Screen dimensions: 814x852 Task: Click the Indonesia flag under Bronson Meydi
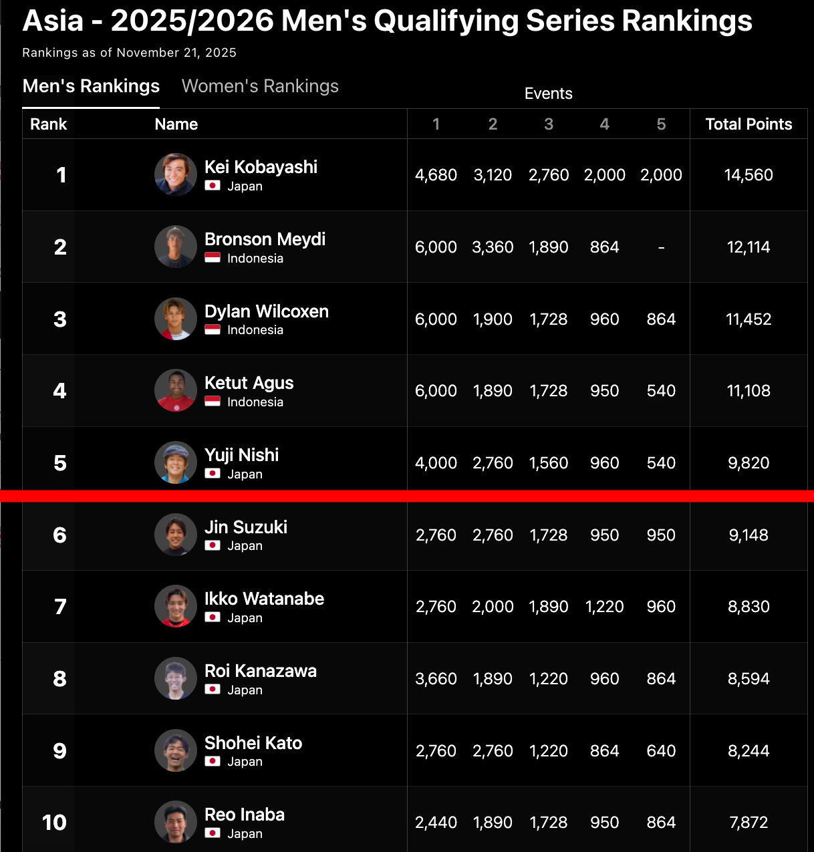tap(213, 258)
